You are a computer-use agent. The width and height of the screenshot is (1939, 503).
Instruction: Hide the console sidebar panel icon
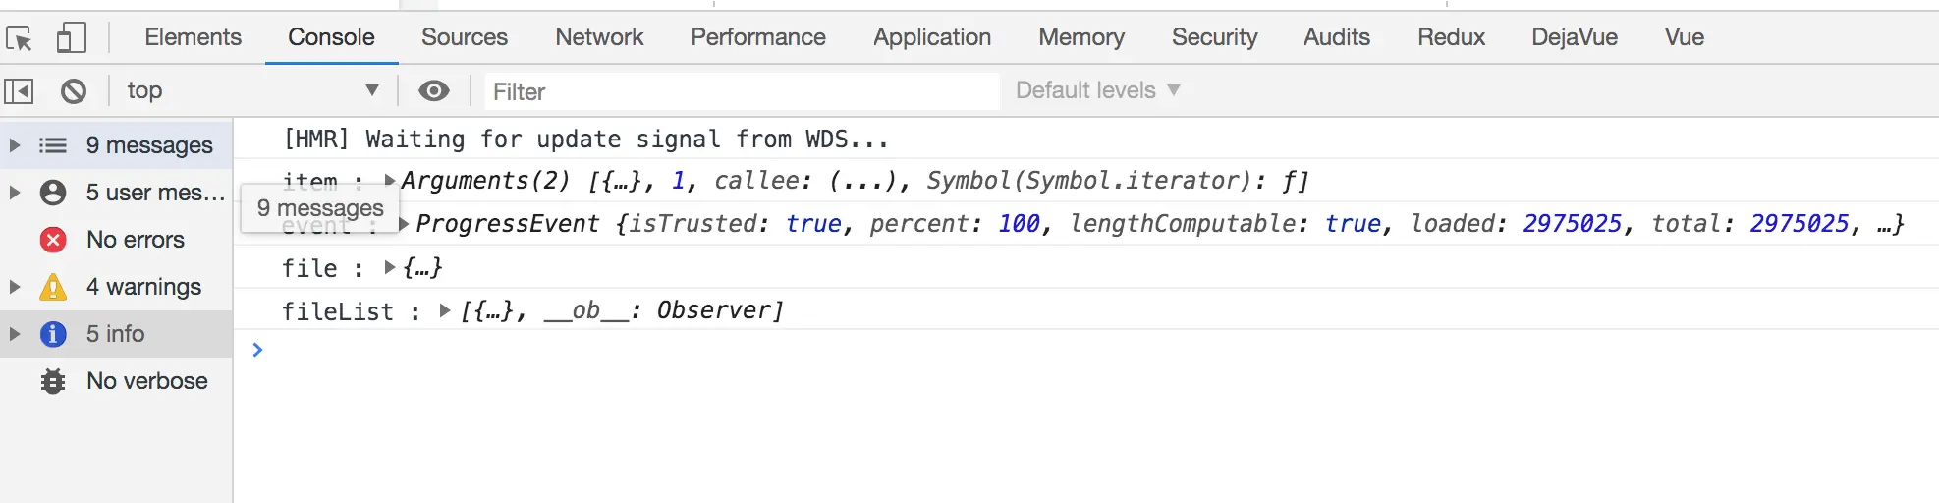click(19, 91)
